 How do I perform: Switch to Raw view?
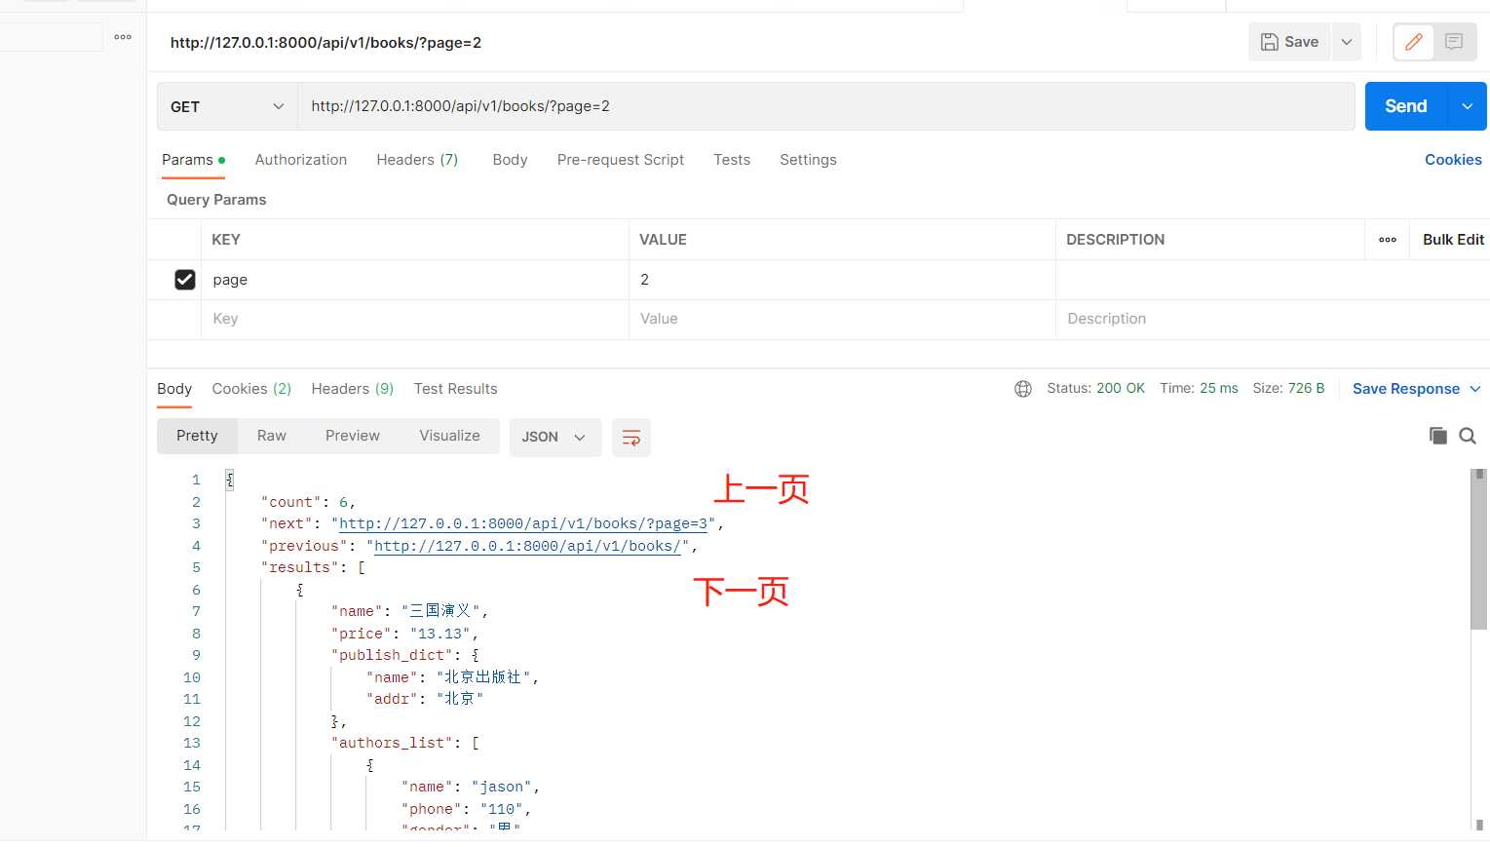(272, 436)
